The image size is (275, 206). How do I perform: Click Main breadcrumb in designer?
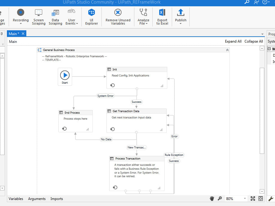coord(13,42)
